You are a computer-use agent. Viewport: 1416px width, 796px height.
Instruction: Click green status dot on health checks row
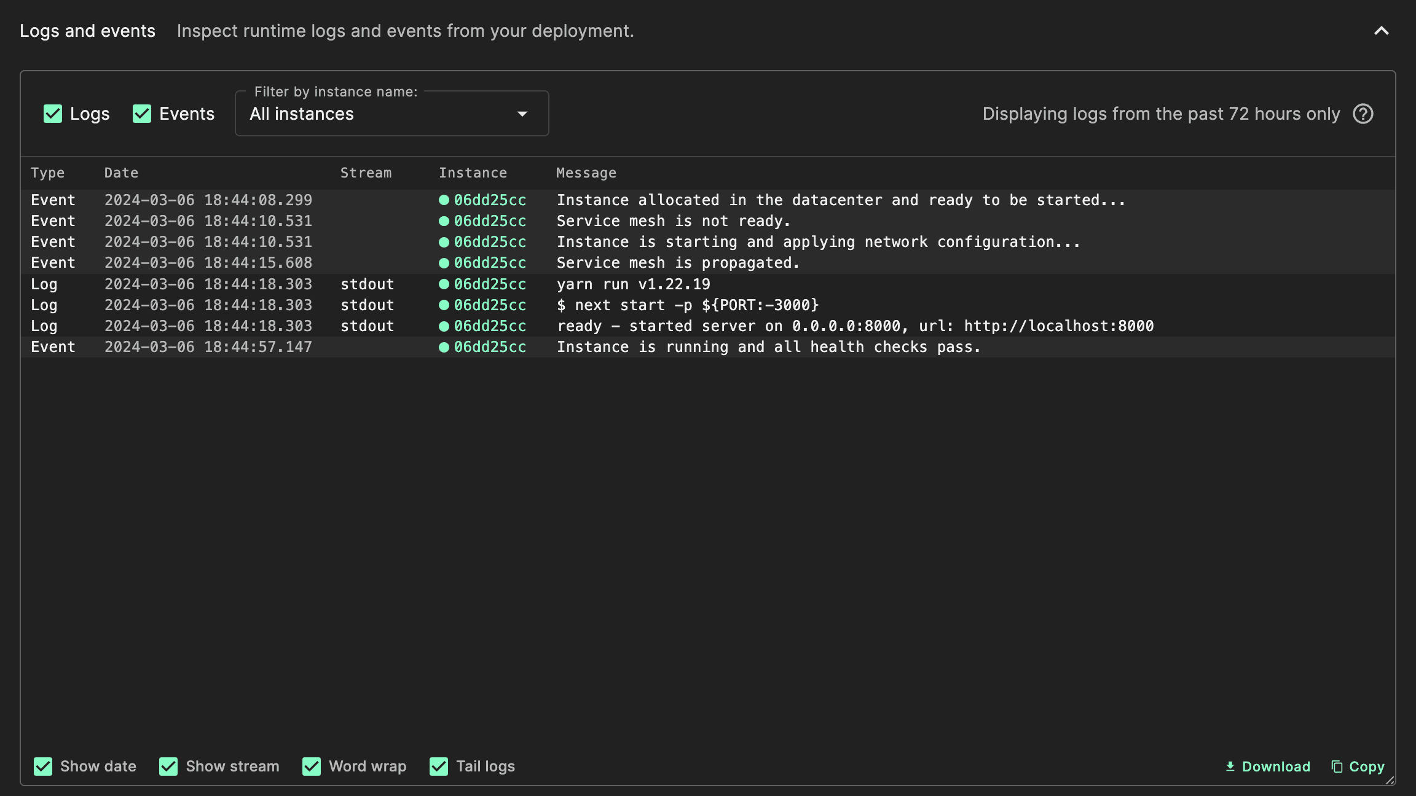coord(444,347)
